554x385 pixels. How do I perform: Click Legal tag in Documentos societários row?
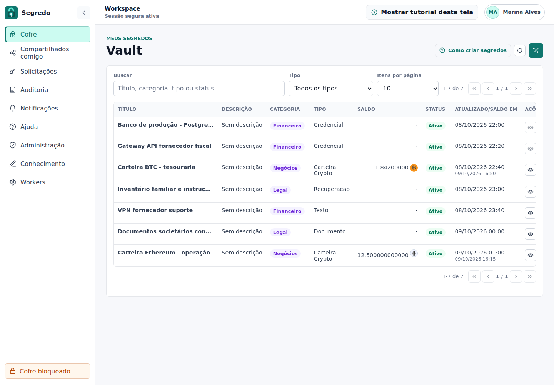click(x=280, y=233)
